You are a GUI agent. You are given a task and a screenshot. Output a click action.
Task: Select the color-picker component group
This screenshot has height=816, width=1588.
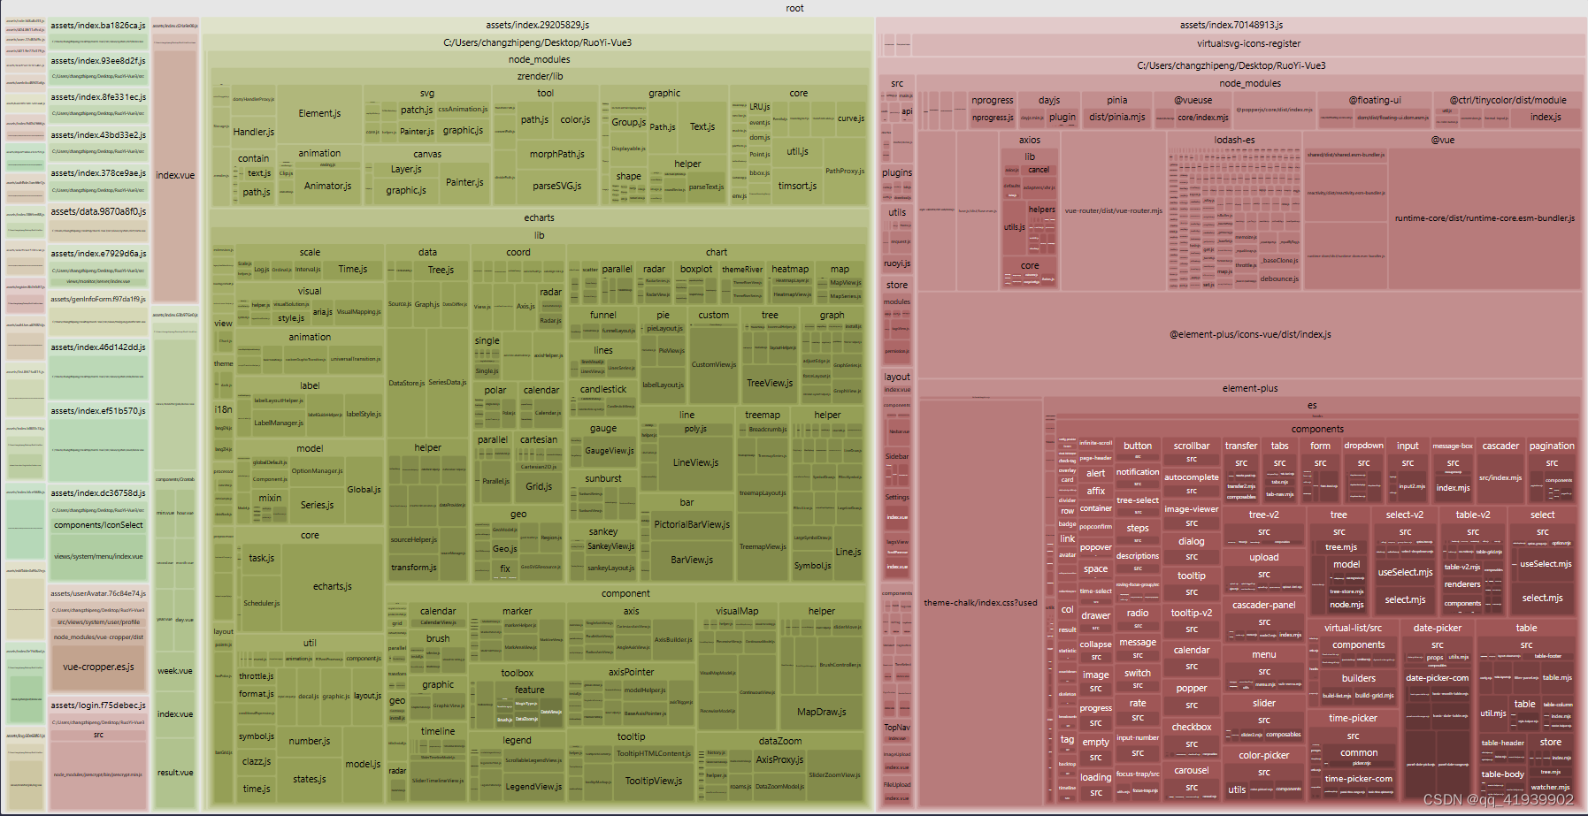click(1263, 755)
